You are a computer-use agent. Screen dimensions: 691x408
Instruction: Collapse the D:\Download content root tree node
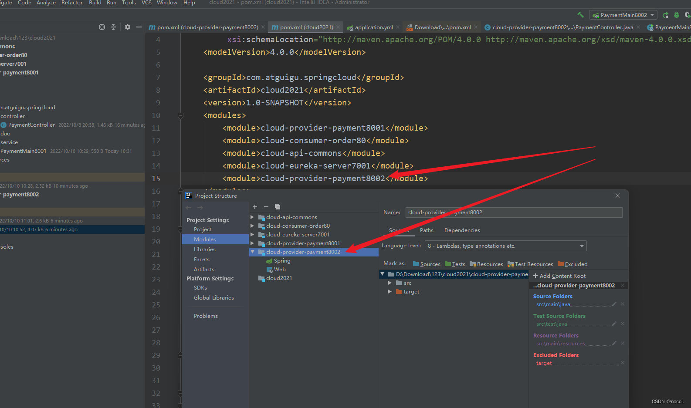point(383,274)
